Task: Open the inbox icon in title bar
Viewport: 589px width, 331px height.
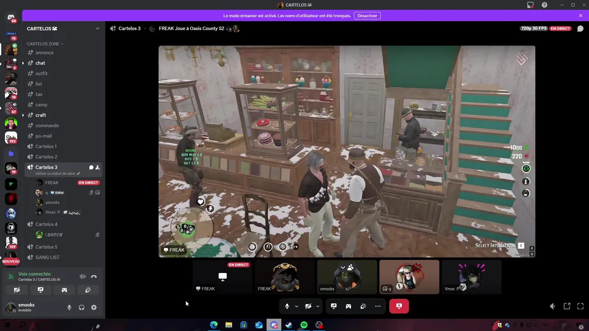Action: coord(530,5)
